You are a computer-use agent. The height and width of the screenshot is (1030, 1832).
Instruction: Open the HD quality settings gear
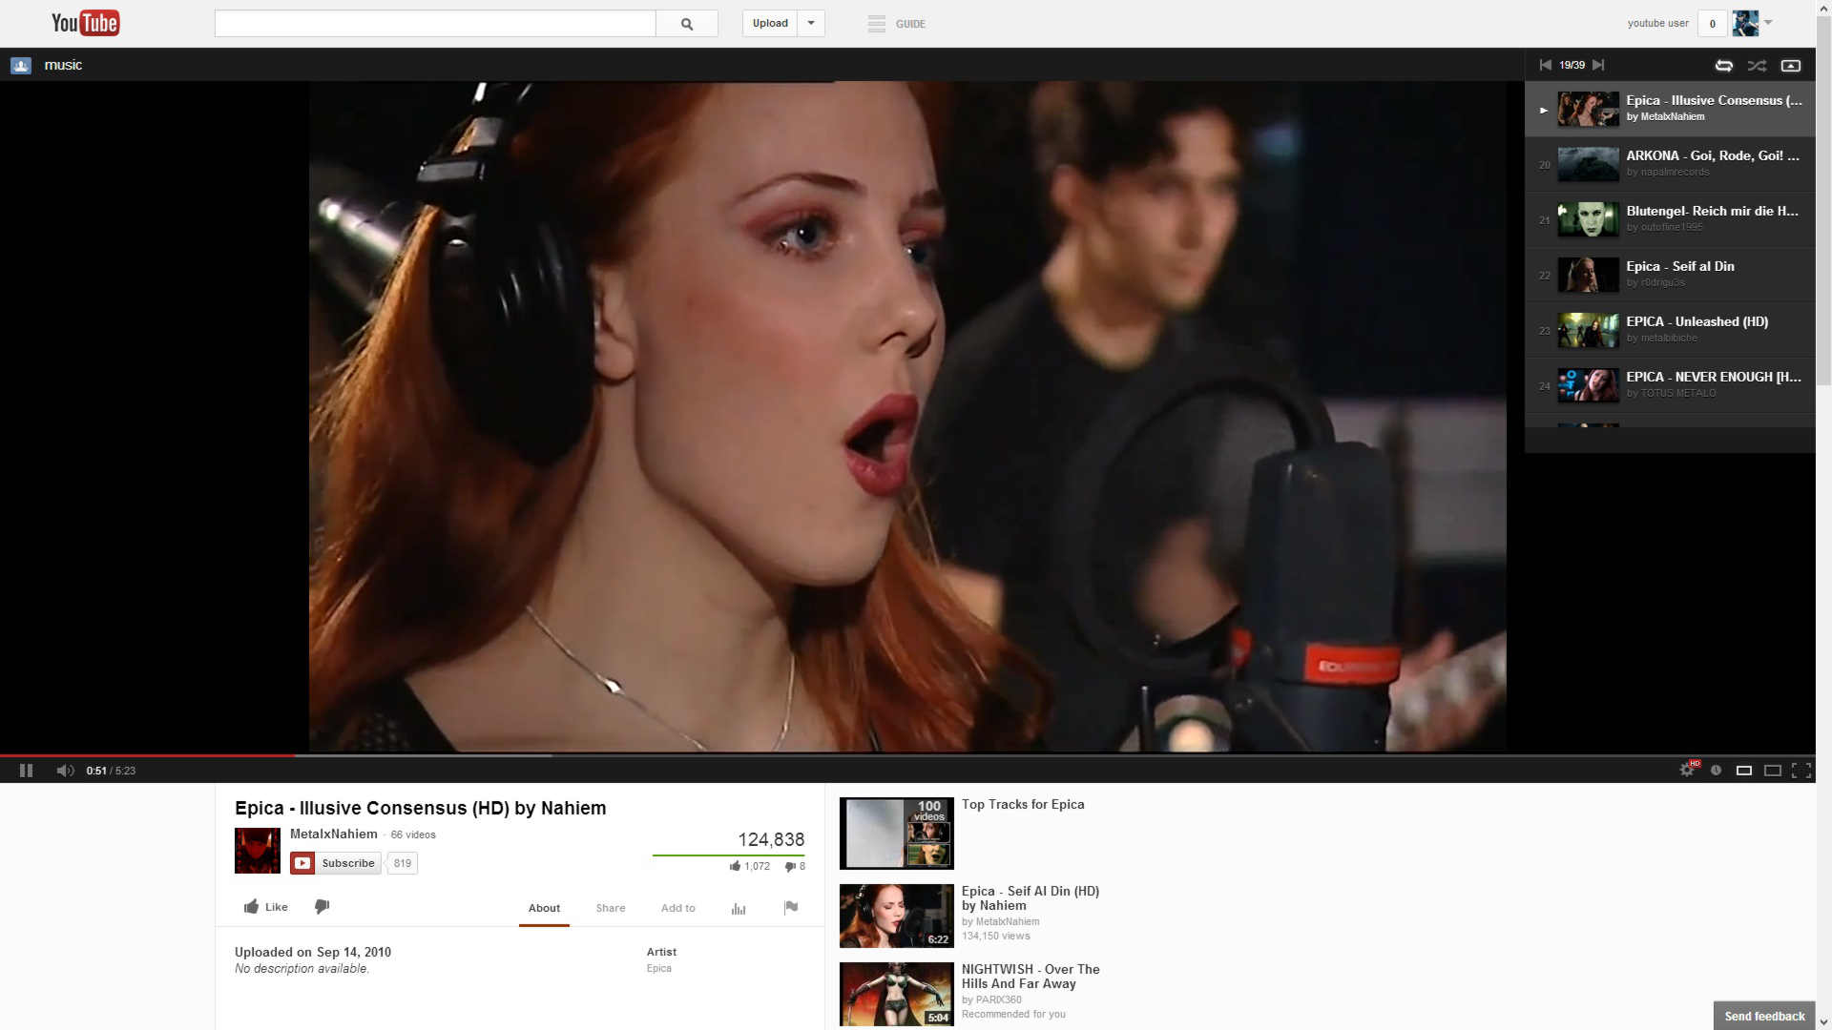tap(1687, 770)
